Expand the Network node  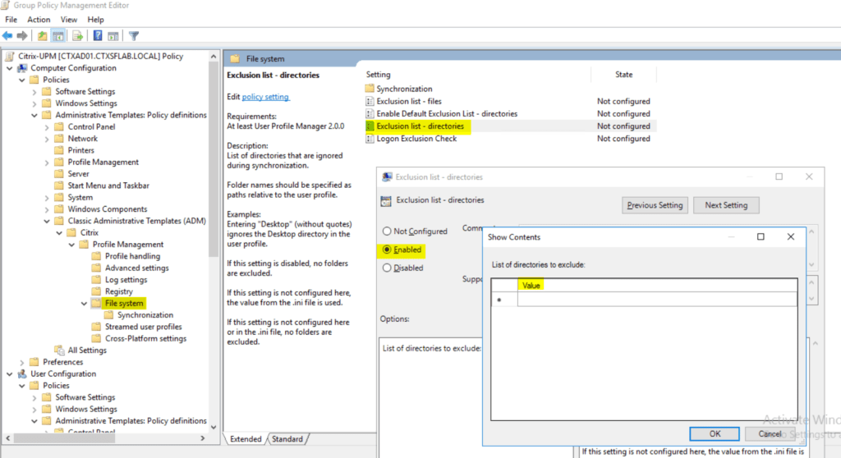[x=47, y=139]
